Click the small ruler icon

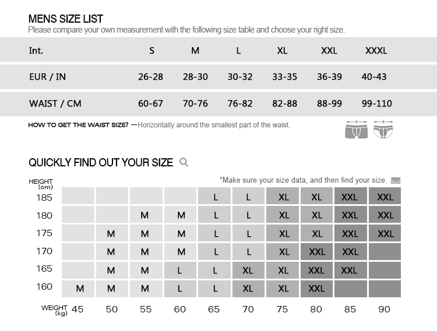[396, 181]
